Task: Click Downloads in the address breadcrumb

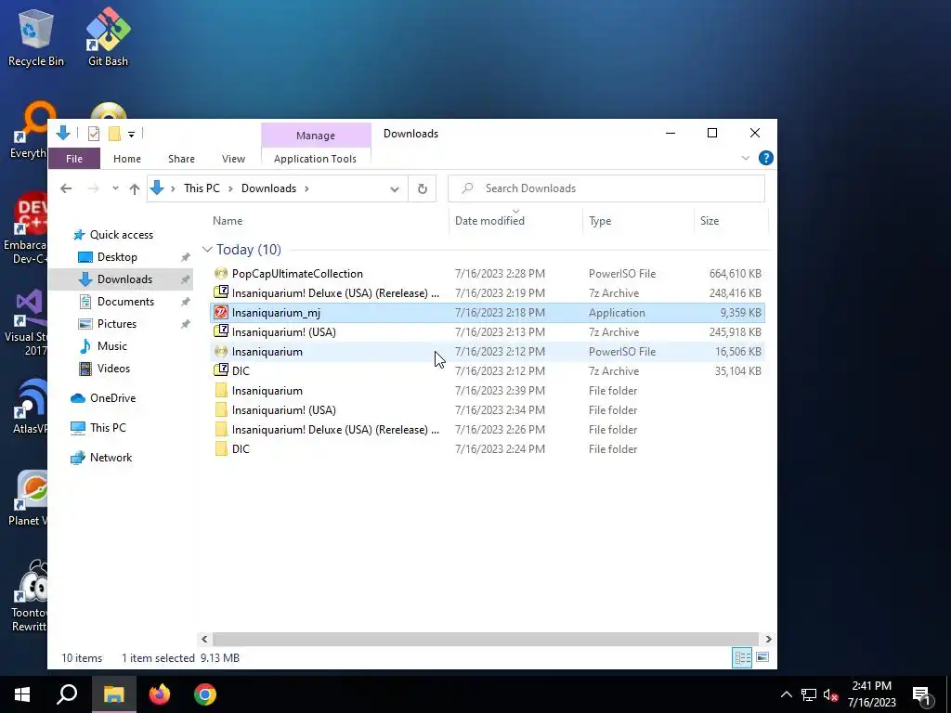Action: [268, 188]
